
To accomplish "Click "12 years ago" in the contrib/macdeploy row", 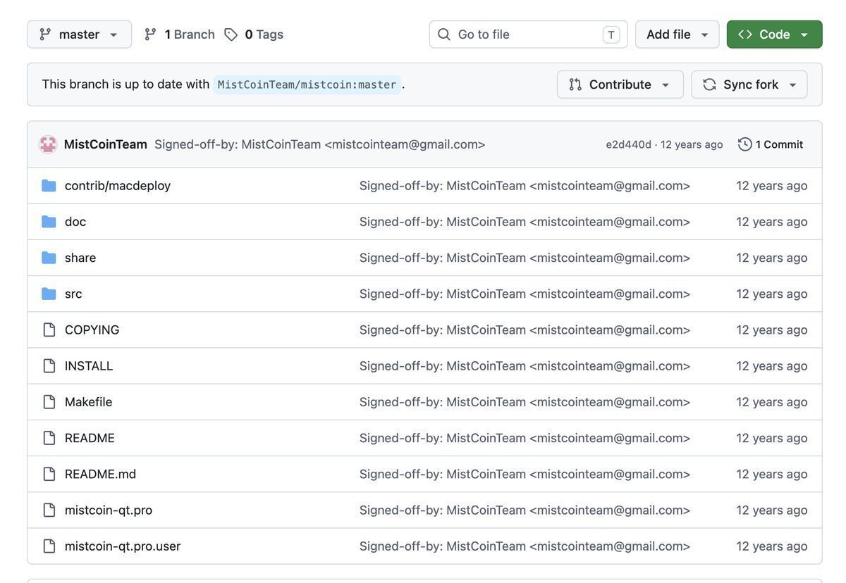I will [772, 186].
